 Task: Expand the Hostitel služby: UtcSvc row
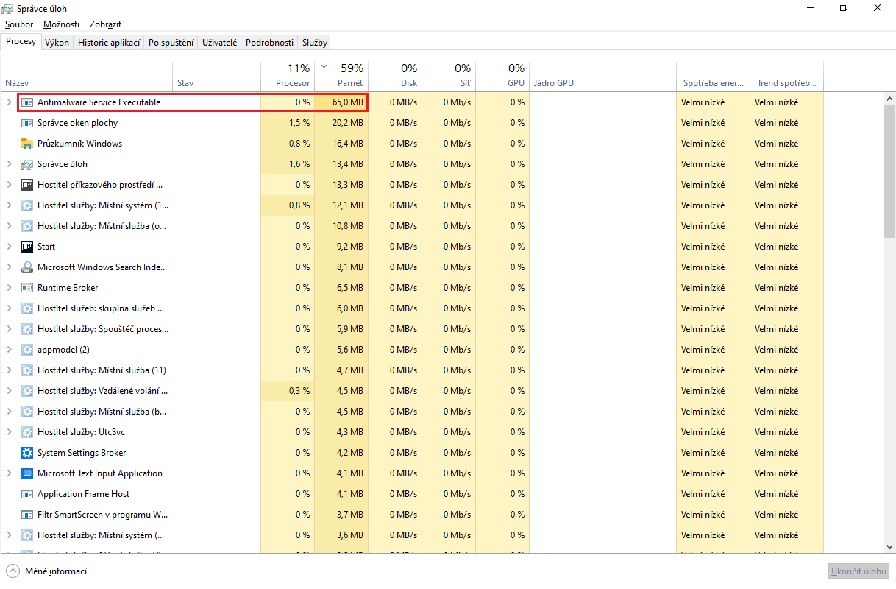pos(9,432)
